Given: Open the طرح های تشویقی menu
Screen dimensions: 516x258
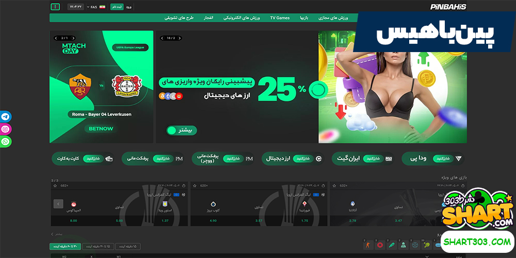Looking at the screenshot, I should tap(179, 18).
